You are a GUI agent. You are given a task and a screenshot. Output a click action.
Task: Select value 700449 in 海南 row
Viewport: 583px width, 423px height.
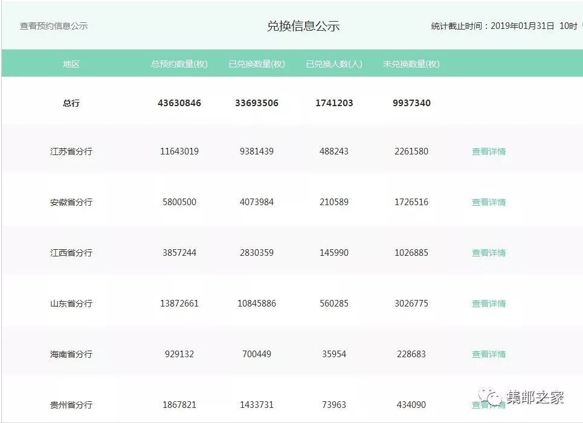click(x=257, y=354)
